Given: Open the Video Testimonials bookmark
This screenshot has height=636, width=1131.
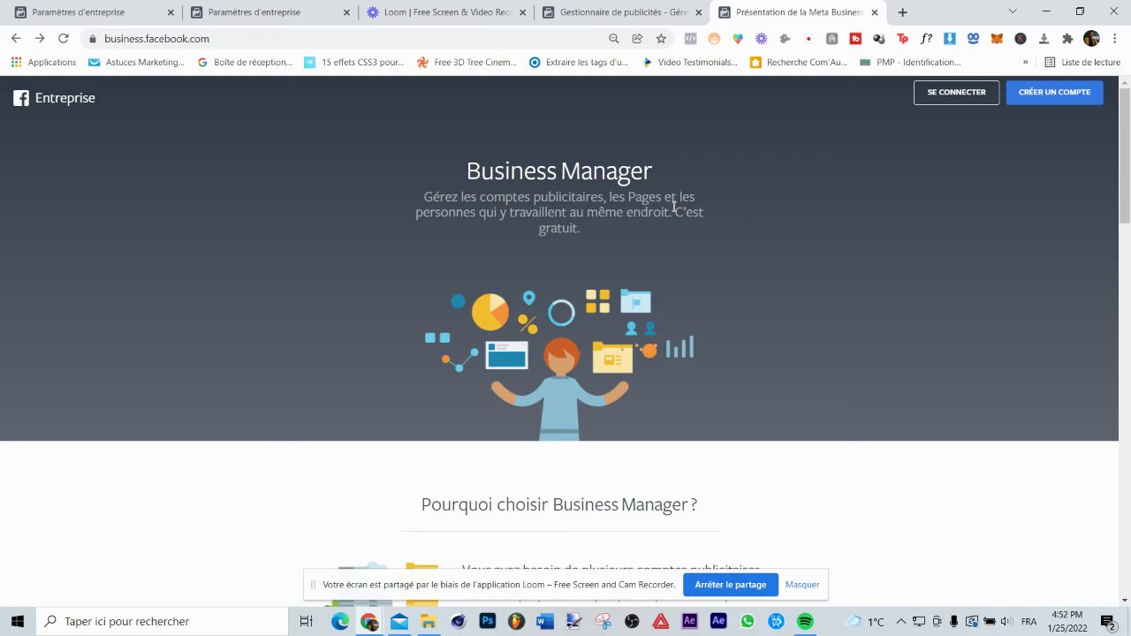Looking at the screenshot, I should coord(689,63).
